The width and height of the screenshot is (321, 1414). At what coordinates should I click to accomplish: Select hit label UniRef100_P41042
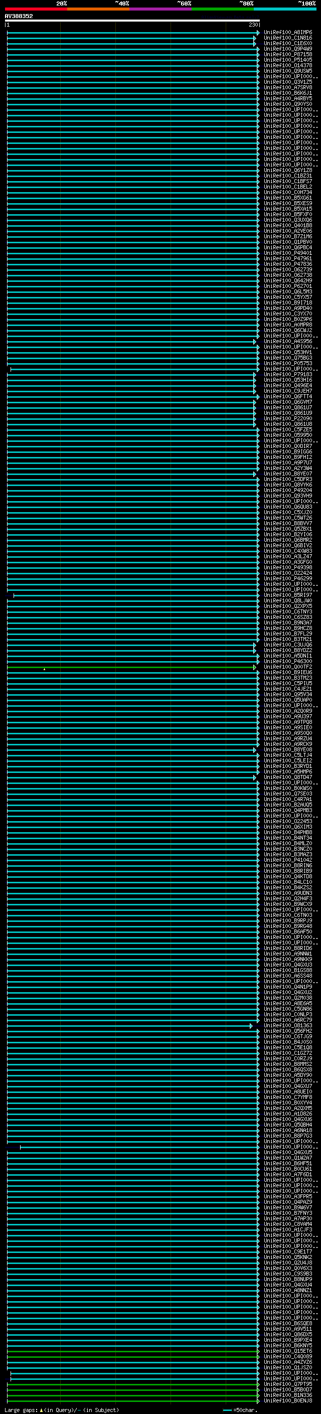tap(288, 860)
